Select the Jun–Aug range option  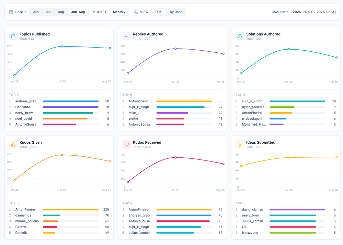click(x=78, y=12)
